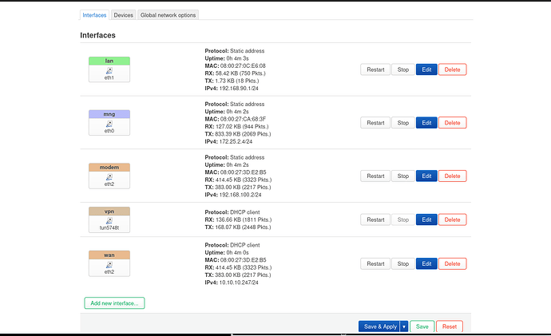This screenshot has width=551, height=336.
Task: Click the eth1 device icon under lan
Action: (x=109, y=71)
